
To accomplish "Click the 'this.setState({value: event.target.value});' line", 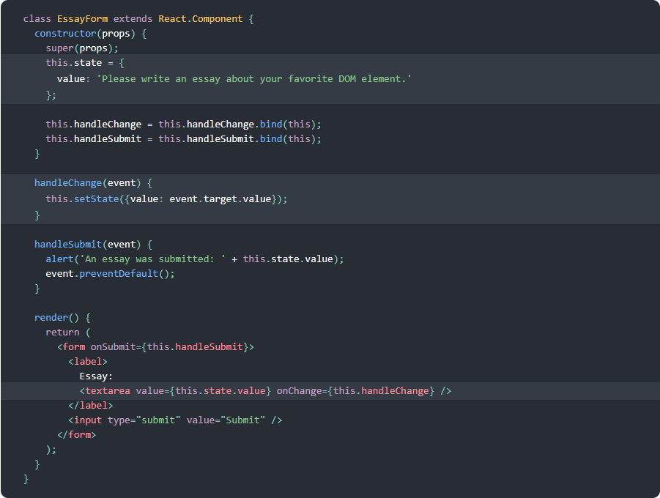I will [x=167, y=198].
